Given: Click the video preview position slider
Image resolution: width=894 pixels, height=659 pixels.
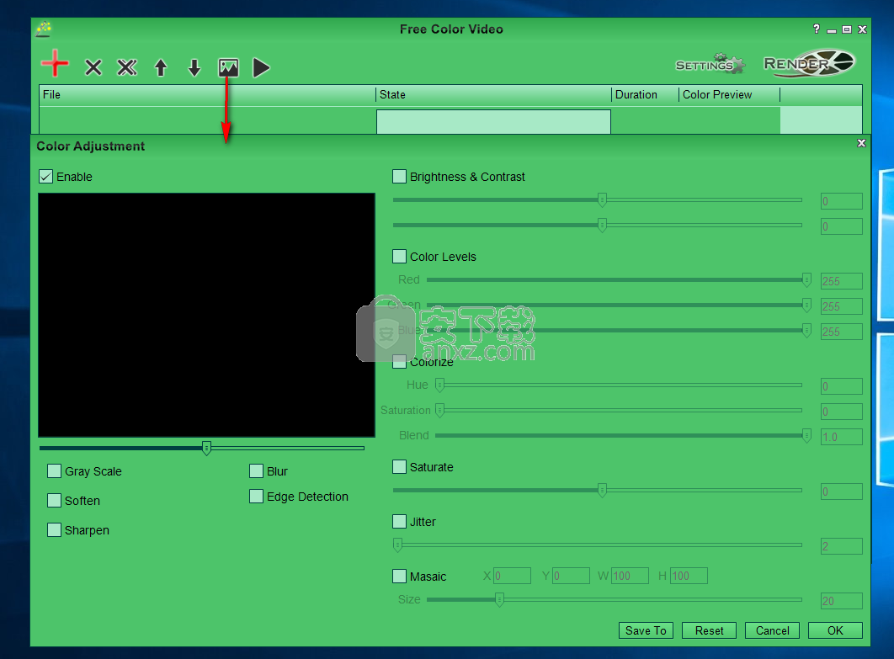Looking at the screenshot, I should [x=206, y=448].
